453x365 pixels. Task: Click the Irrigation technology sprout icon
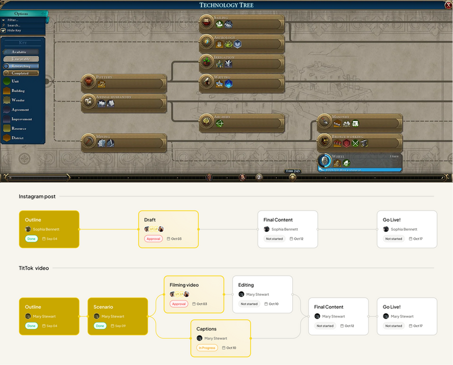point(206,61)
